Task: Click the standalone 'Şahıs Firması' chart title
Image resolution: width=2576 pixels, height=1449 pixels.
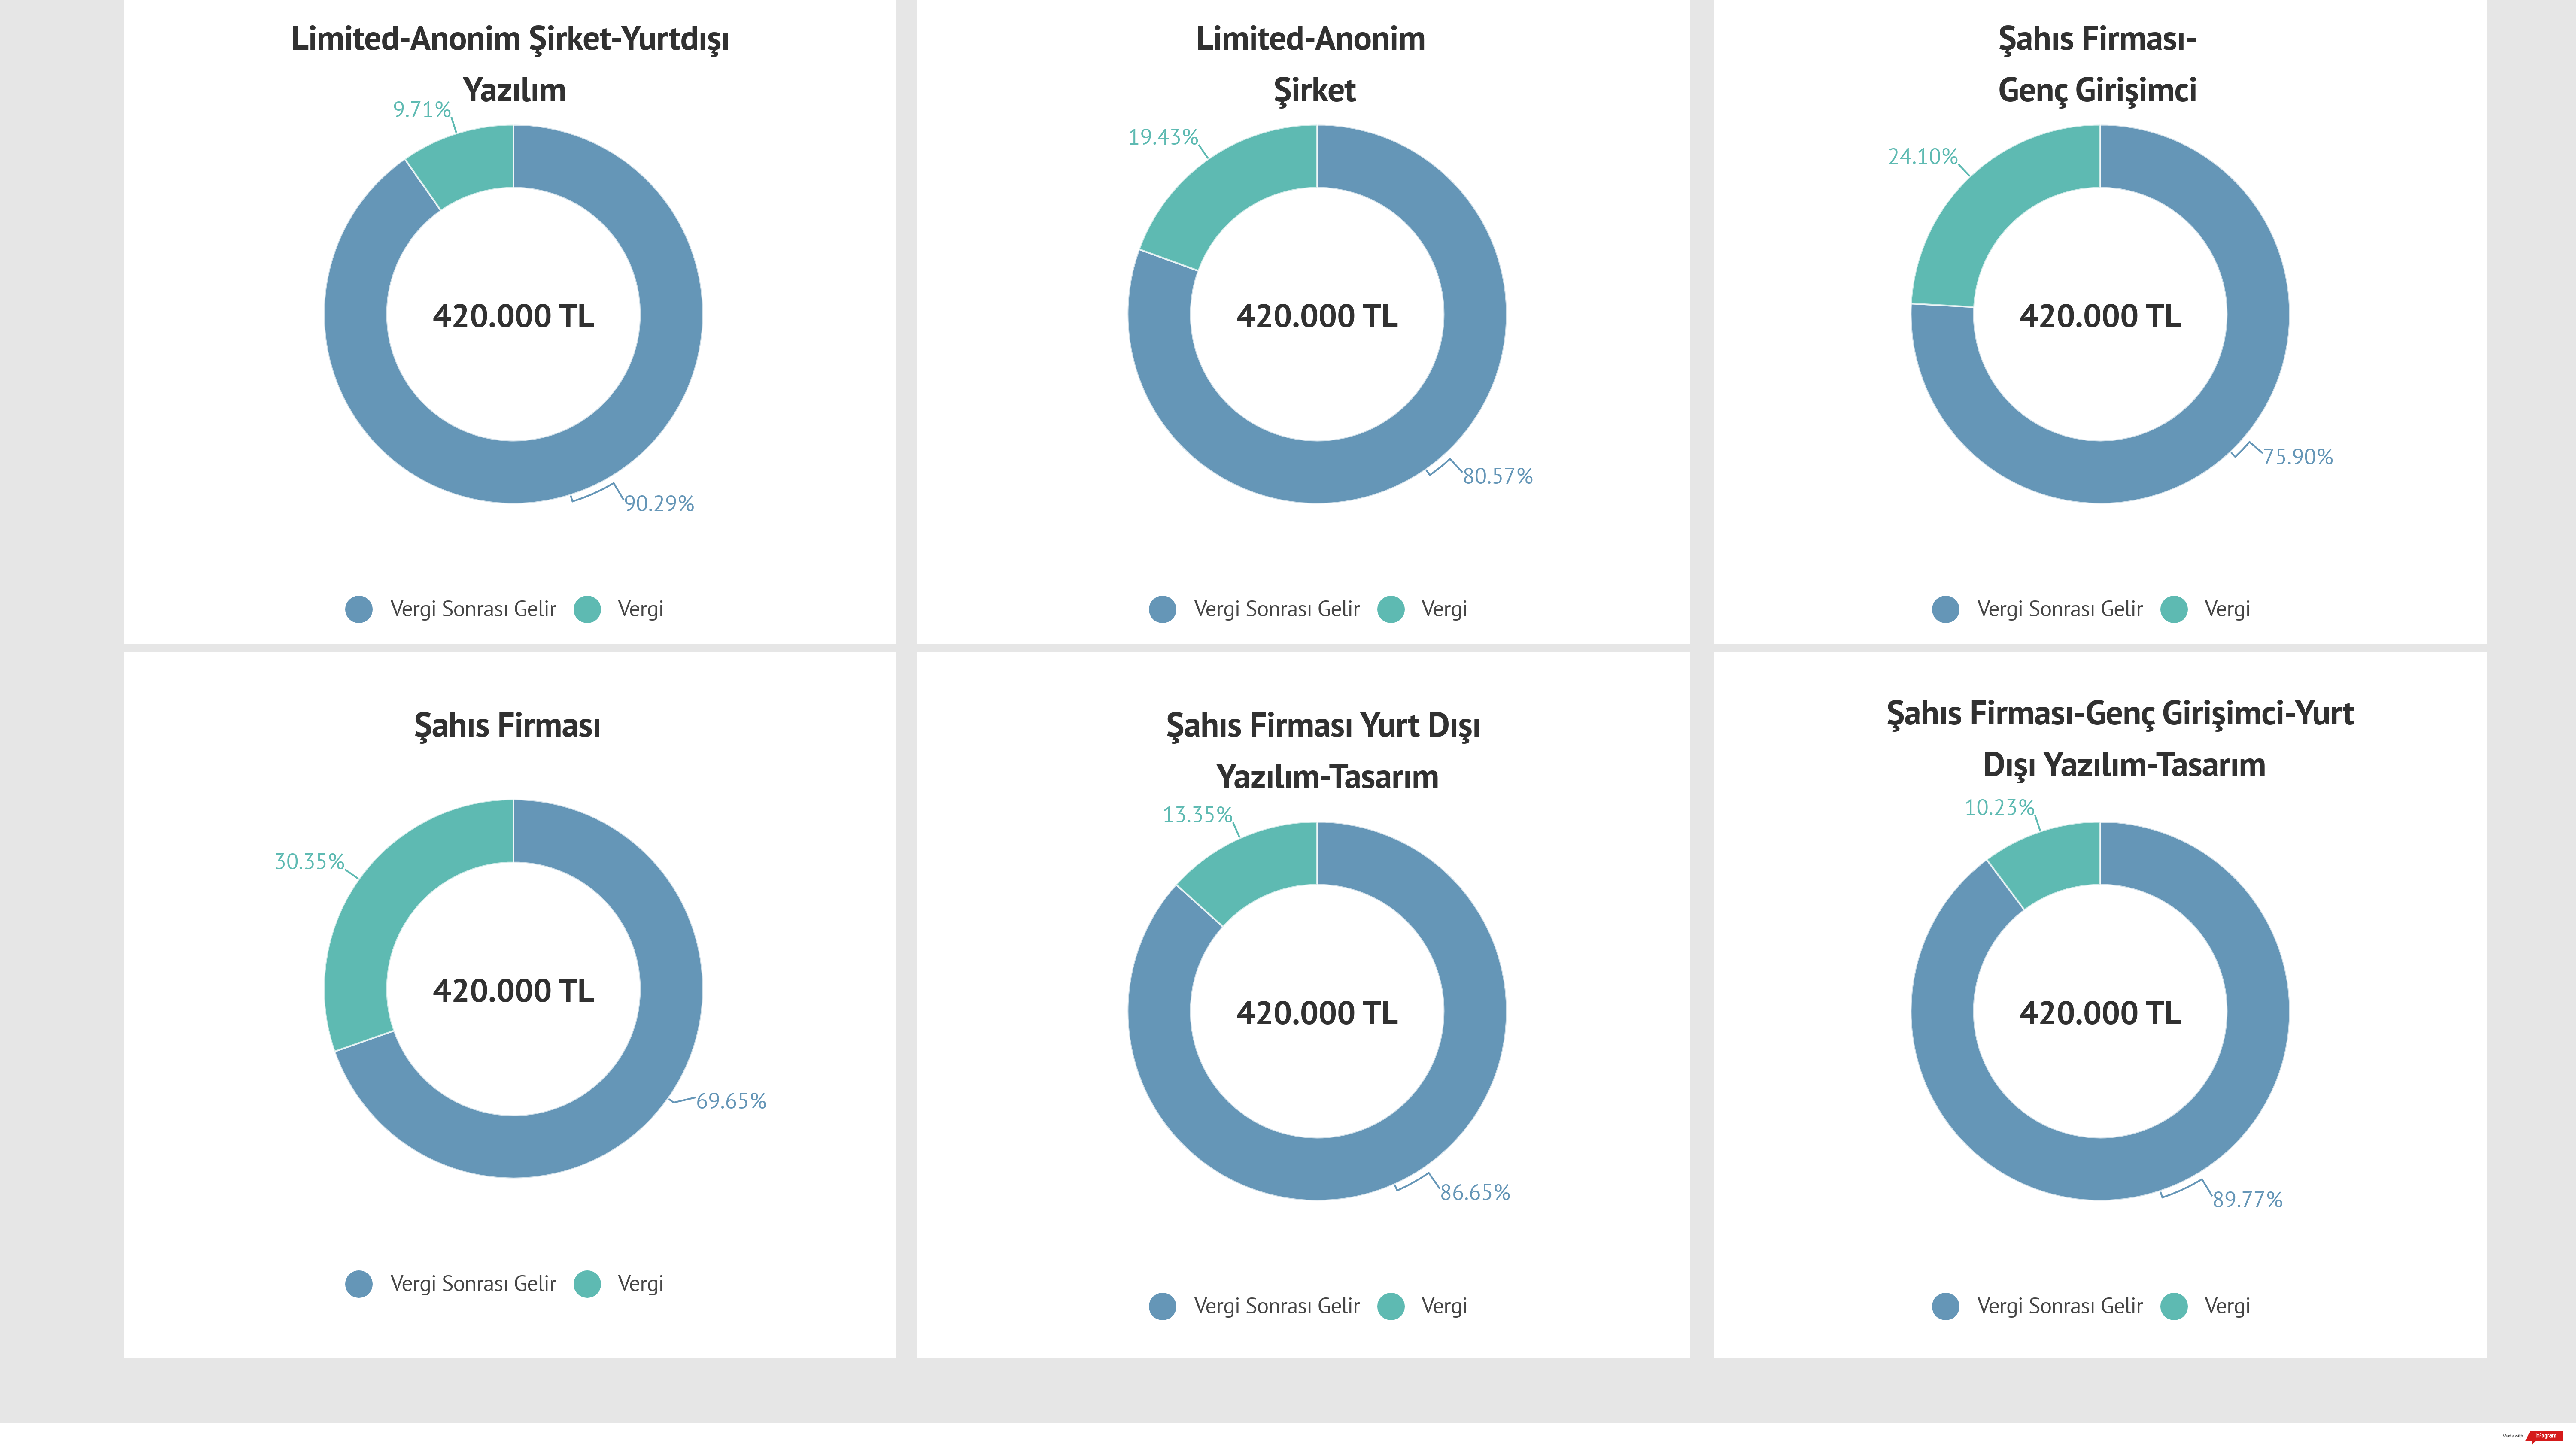Action: 507,725
